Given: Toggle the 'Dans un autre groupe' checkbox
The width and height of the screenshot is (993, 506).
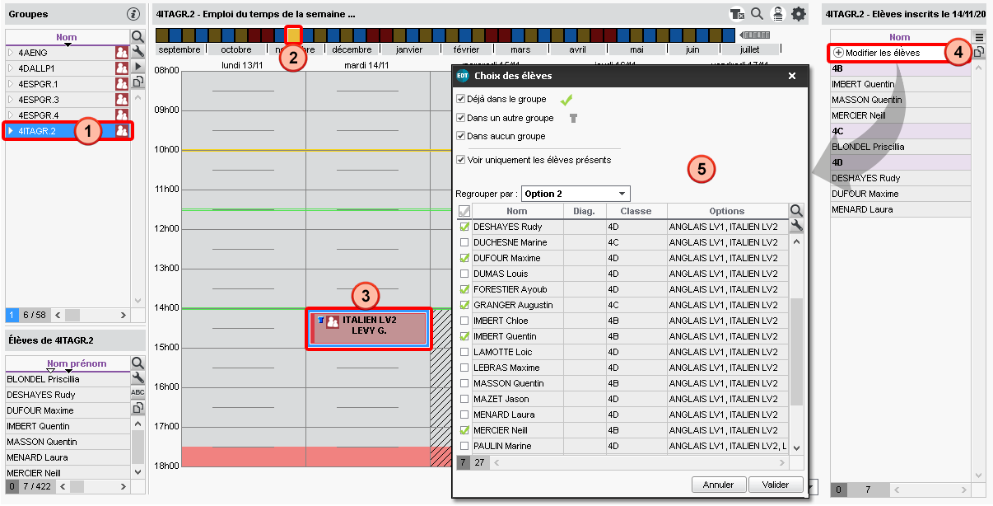Looking at the screenshot, I should click(x=461, y=118).
